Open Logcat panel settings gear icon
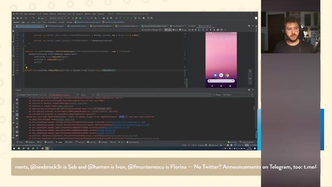This screenshot has height=187, width=332. [x=249, y=90]
